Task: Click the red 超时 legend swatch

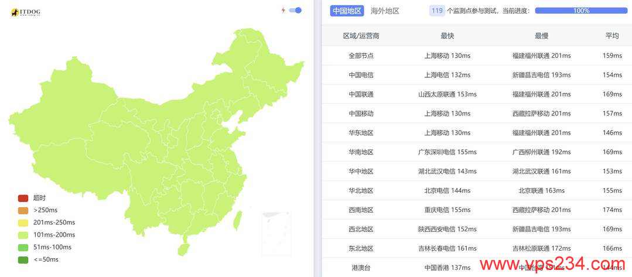Action: pos(23,198)
